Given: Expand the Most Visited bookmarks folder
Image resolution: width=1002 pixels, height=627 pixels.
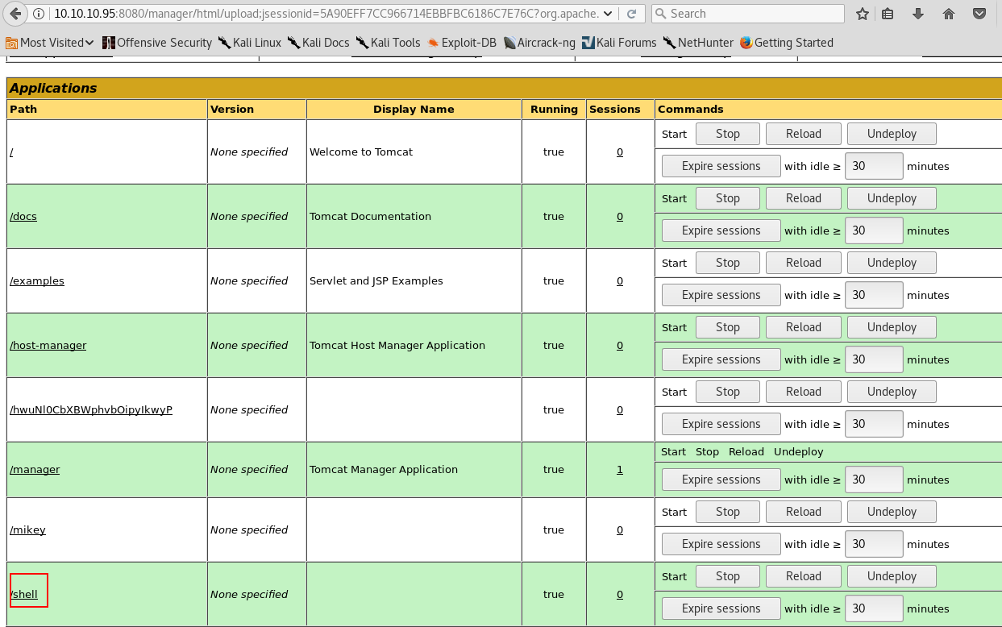Looking at the screenshot, I should [50, 43].
